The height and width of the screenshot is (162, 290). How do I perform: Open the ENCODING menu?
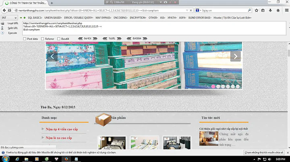click(x=121, y=18)
